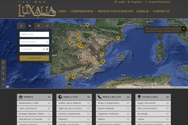Open Arte y Coleccionismo category
Viewport: 188px width, 125px height.
153,108
